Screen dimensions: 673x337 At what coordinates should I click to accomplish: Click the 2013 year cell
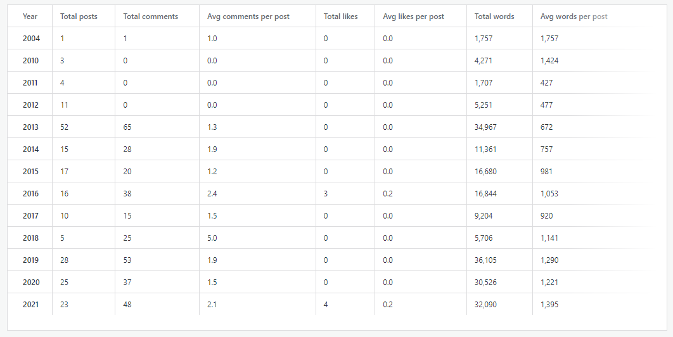pos(31,127)
